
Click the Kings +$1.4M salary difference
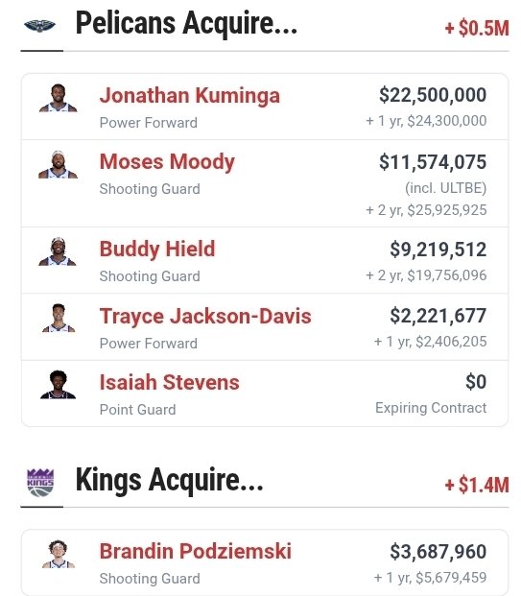click(x=477, y=485)
